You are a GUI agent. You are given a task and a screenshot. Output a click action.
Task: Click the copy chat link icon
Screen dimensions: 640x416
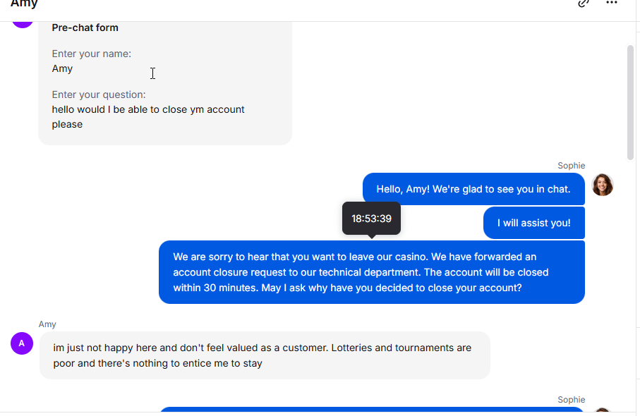(584, 4)
